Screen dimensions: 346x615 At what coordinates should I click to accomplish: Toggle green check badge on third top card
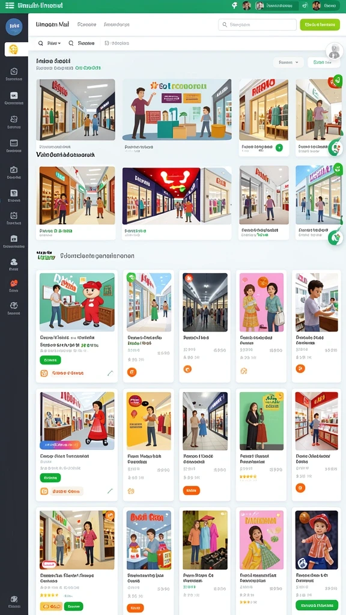coord(279,148)
